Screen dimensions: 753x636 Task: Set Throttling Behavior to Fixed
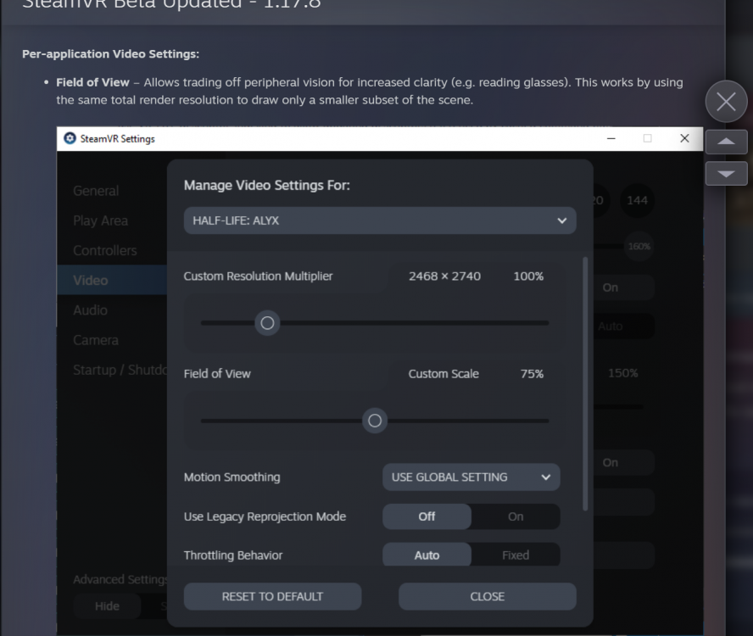click(516, 555)
